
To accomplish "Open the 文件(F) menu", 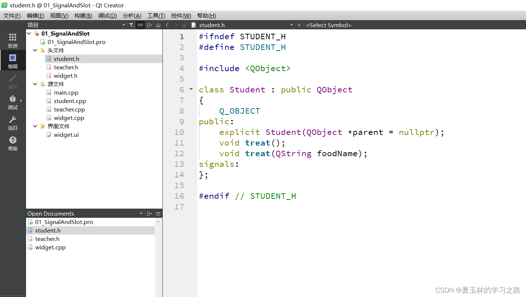I will [12, 15].
